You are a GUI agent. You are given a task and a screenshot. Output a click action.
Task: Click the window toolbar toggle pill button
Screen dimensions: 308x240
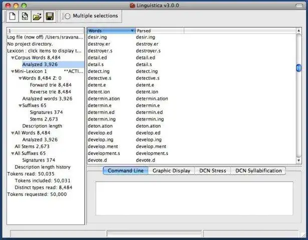299,5
